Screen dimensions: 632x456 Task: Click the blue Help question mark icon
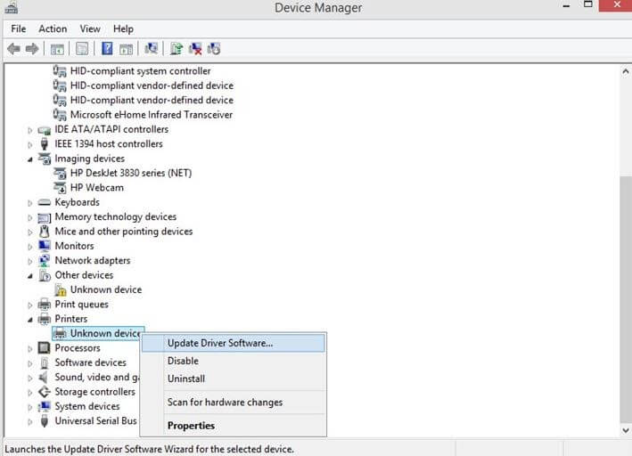[107, 49]
